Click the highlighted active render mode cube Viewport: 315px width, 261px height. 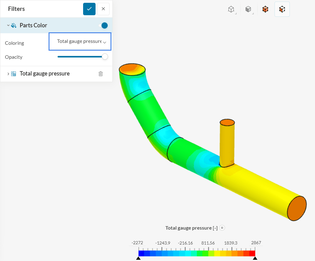pyautogui.click(x=282, y=9)
